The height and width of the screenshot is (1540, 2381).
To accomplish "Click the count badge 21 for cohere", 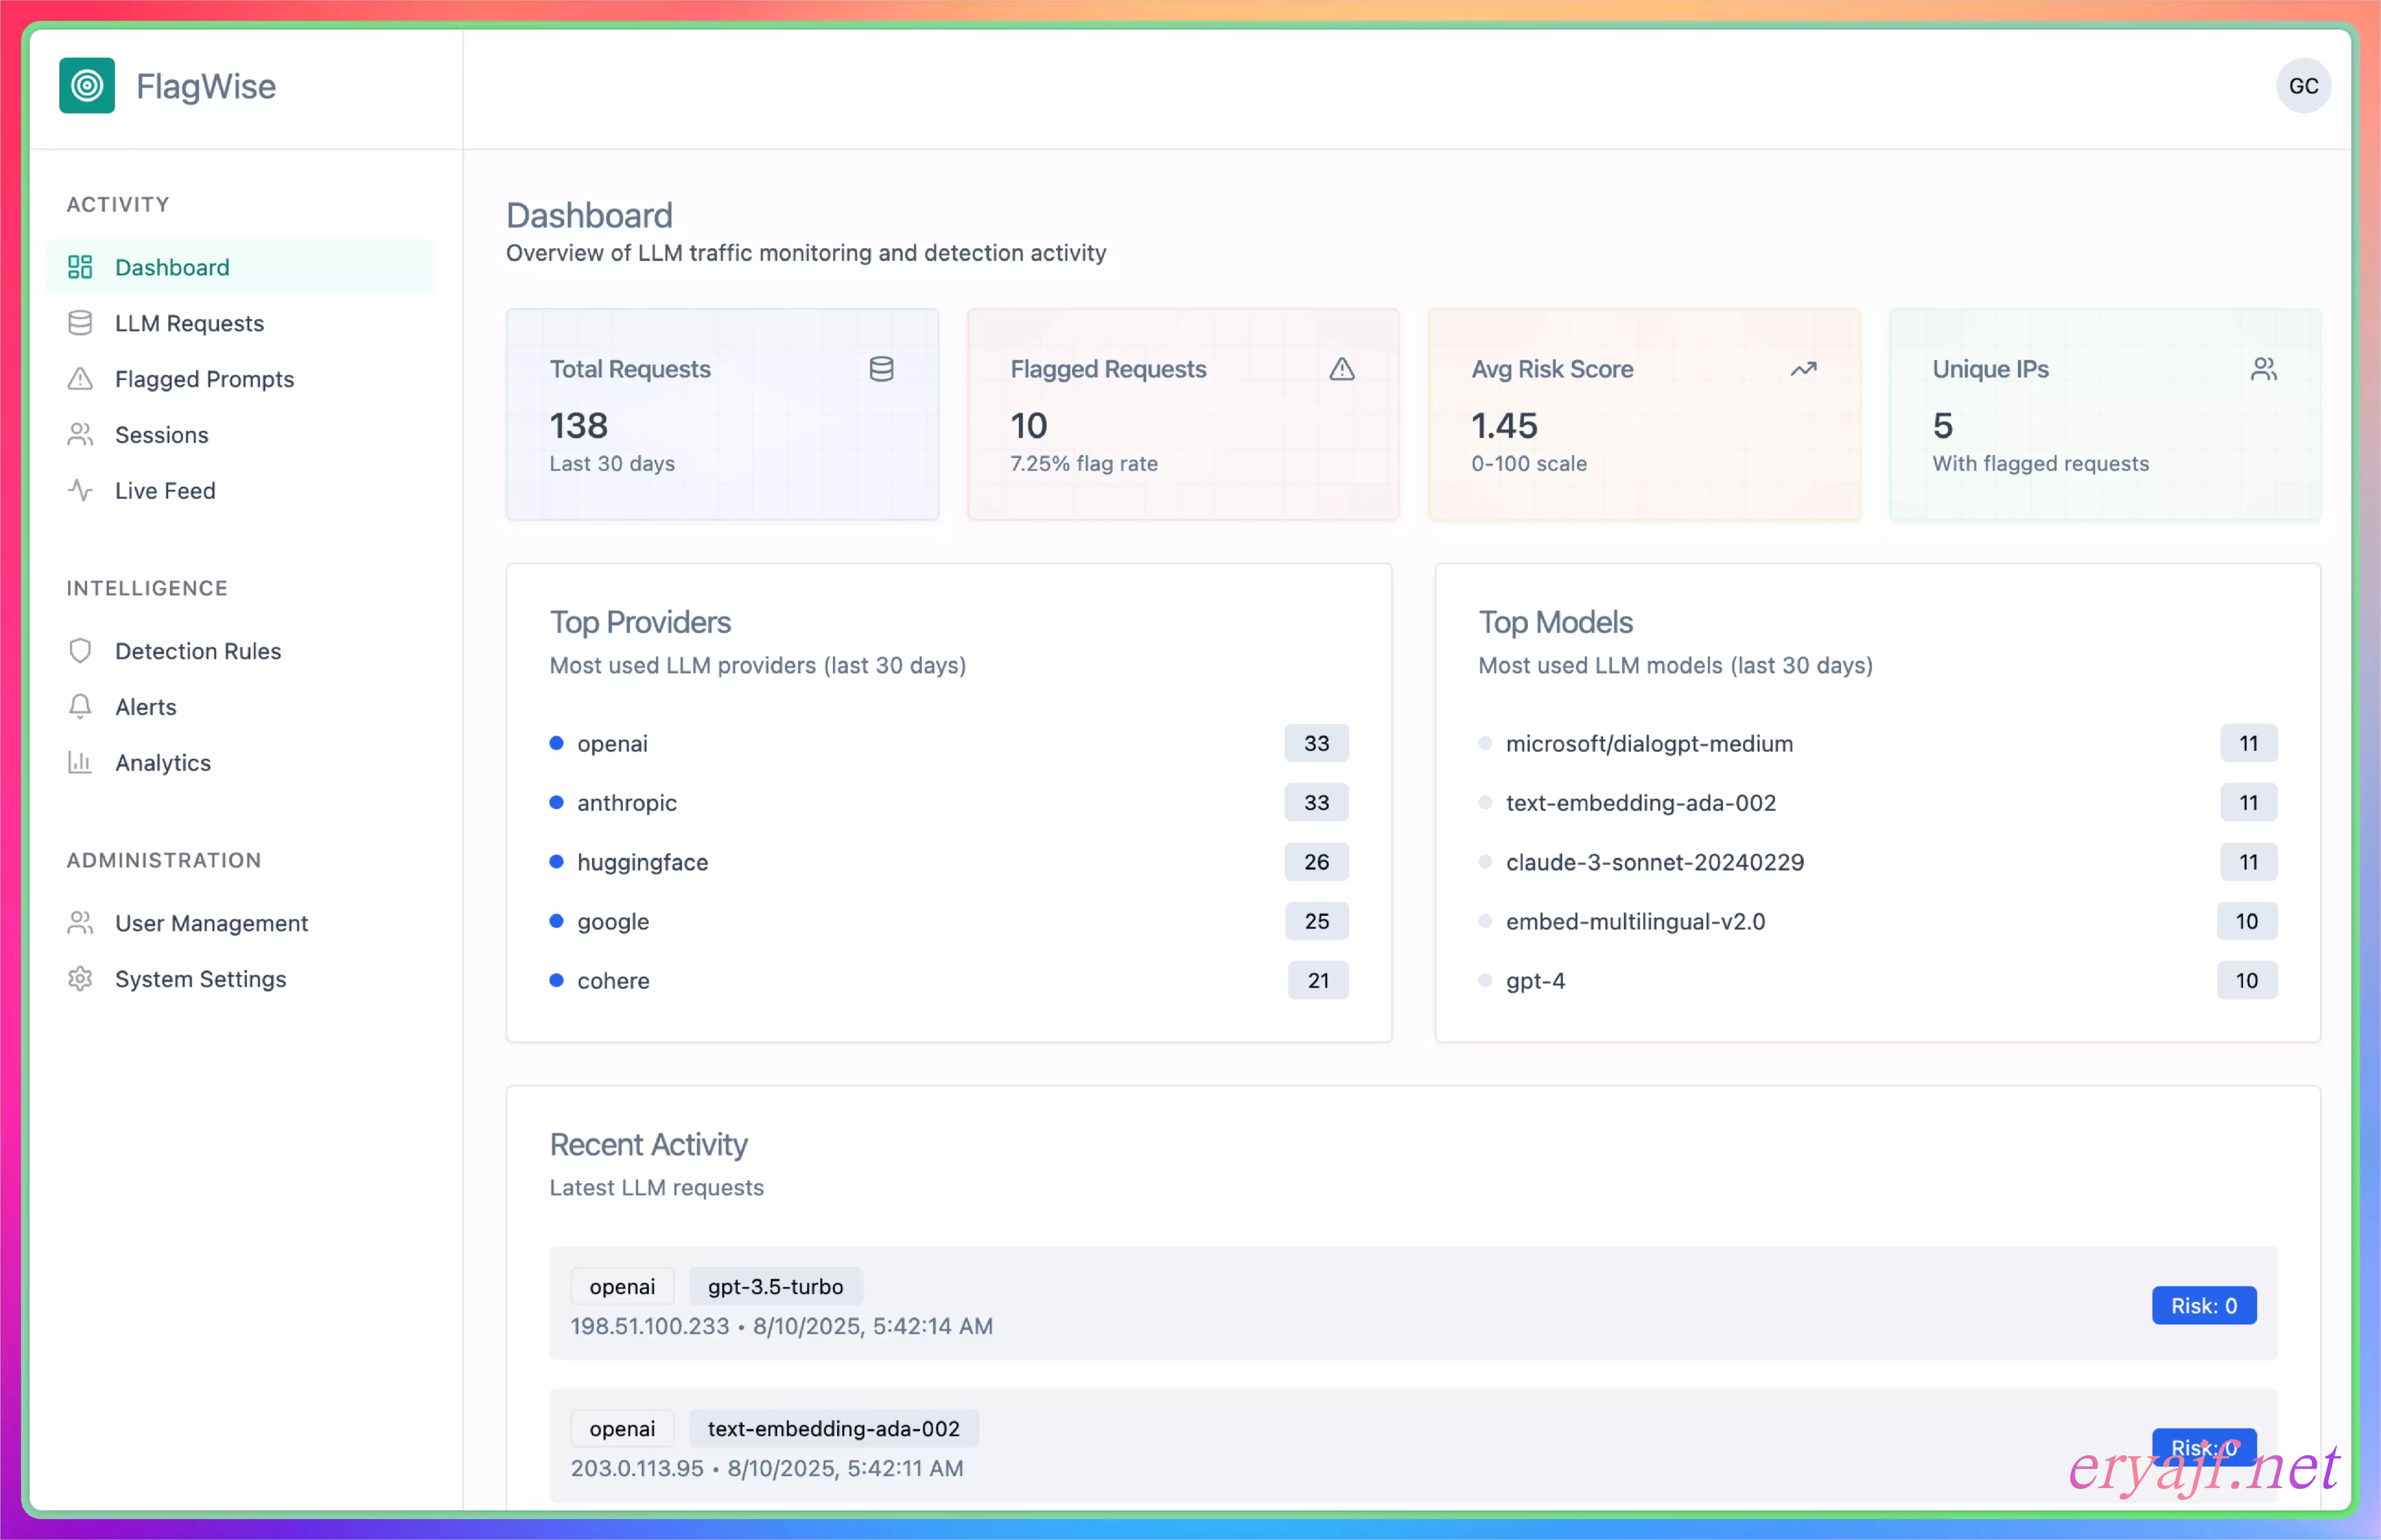I will pos(1318,980).
